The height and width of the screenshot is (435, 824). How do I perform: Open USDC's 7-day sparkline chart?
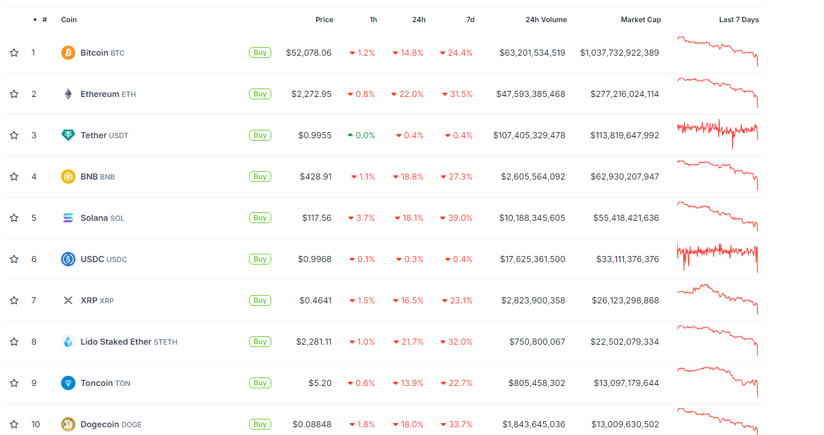[717, 257]
